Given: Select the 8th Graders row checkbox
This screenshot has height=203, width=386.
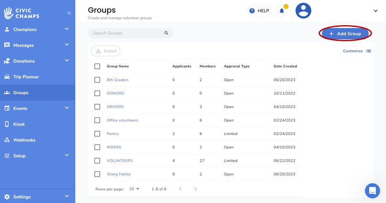Looking at the screenshot, I should [97, 80].
